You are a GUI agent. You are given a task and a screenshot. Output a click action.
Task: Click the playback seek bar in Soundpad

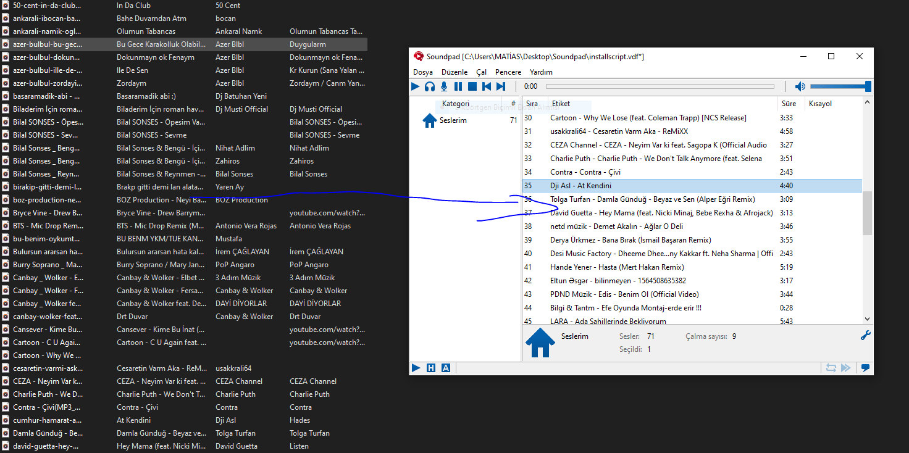(x=660, y=87)
